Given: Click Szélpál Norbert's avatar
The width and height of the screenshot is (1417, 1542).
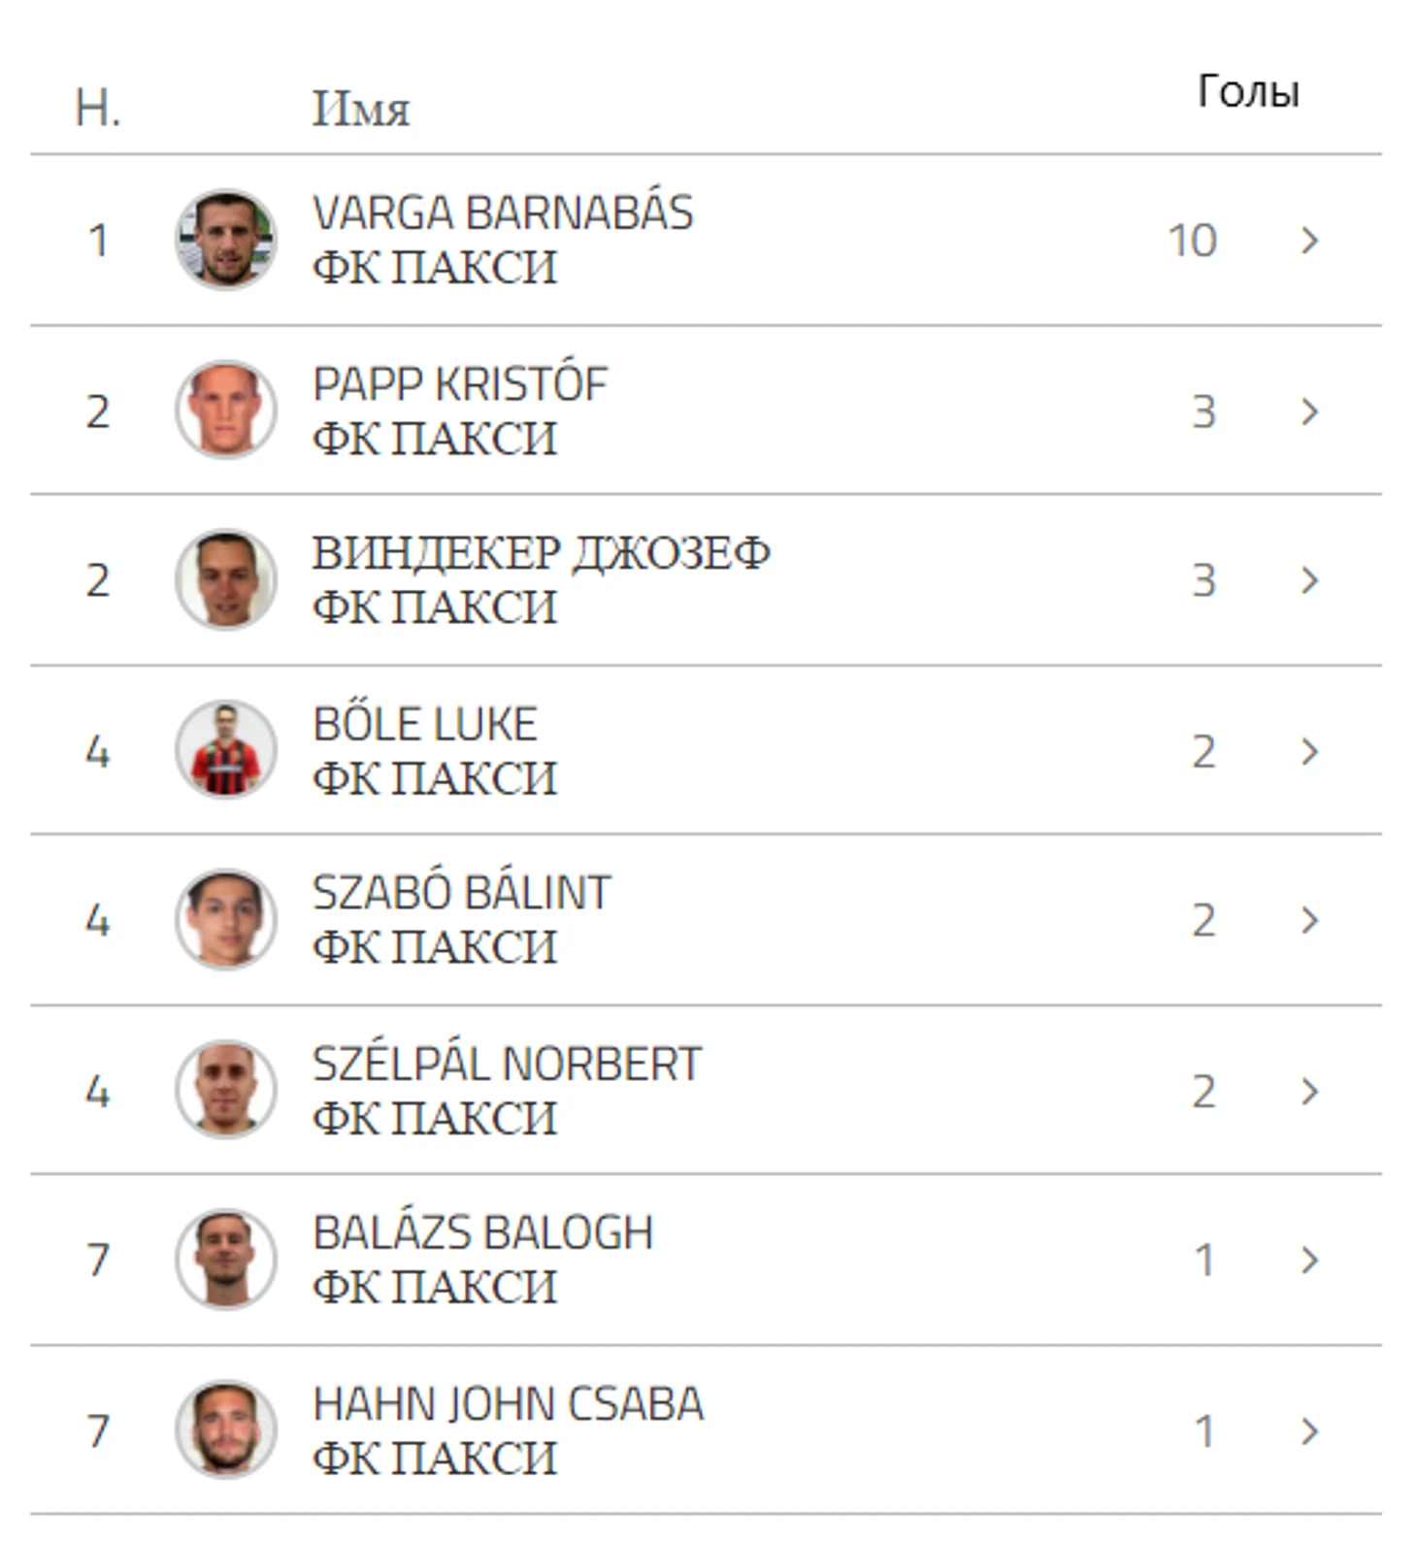Looking at the screenshot, I should [226, 1090].
